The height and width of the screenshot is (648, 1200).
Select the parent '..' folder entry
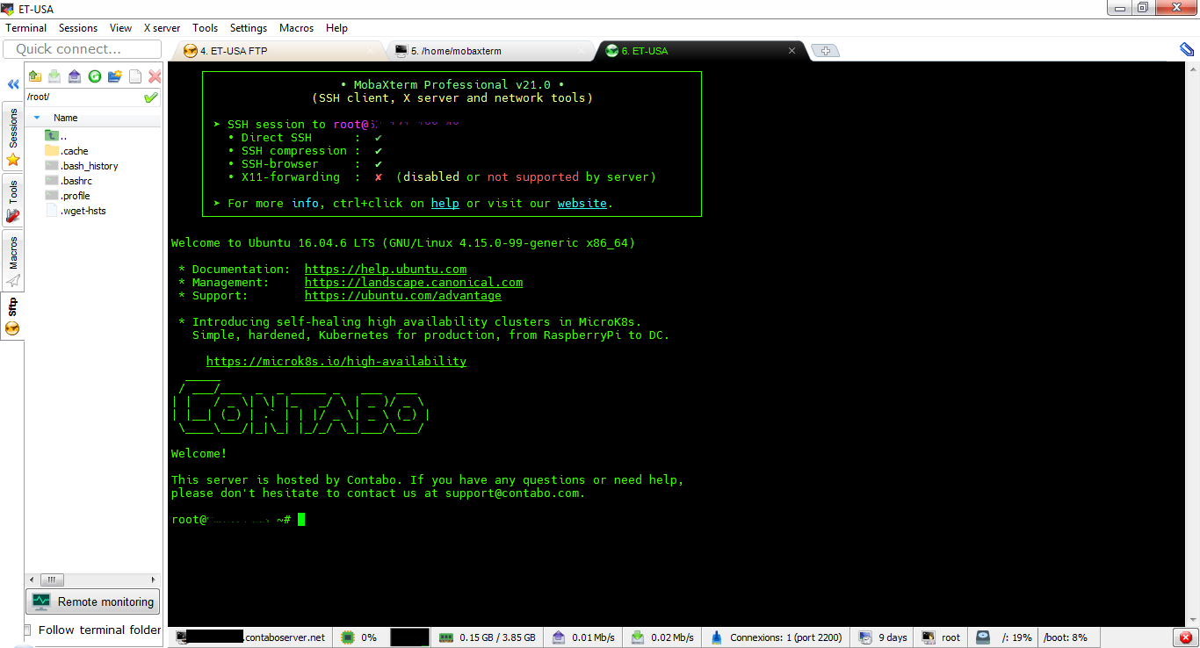pos(55,136)
